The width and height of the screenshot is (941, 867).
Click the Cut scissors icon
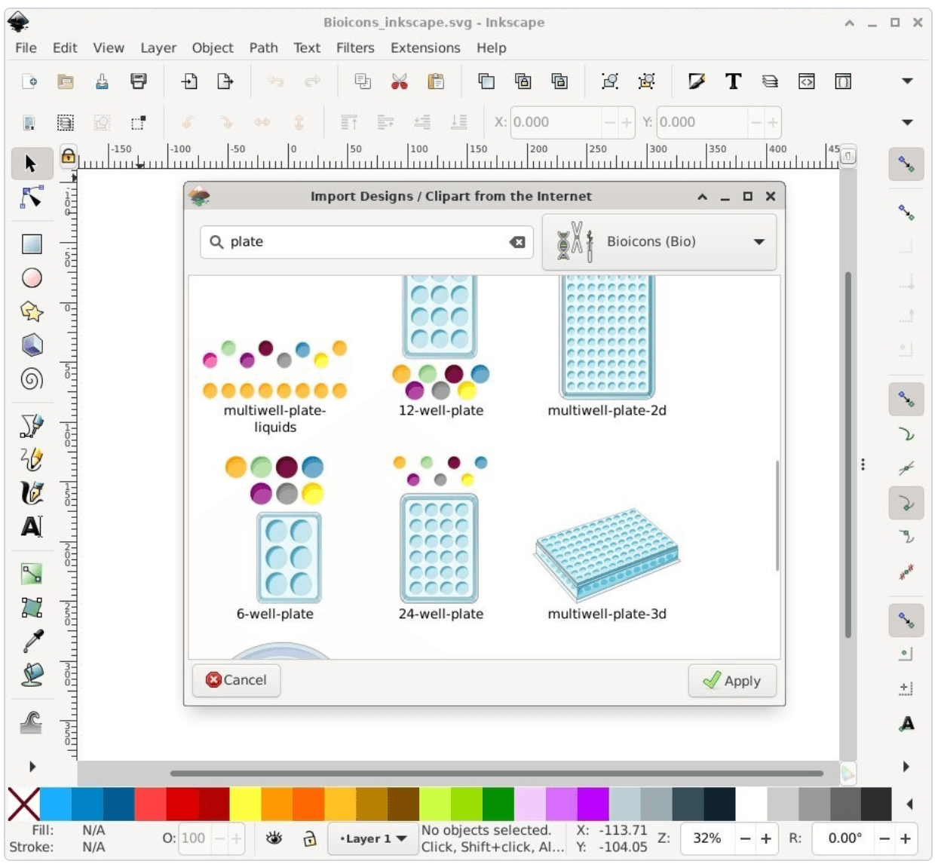(400, 81)
